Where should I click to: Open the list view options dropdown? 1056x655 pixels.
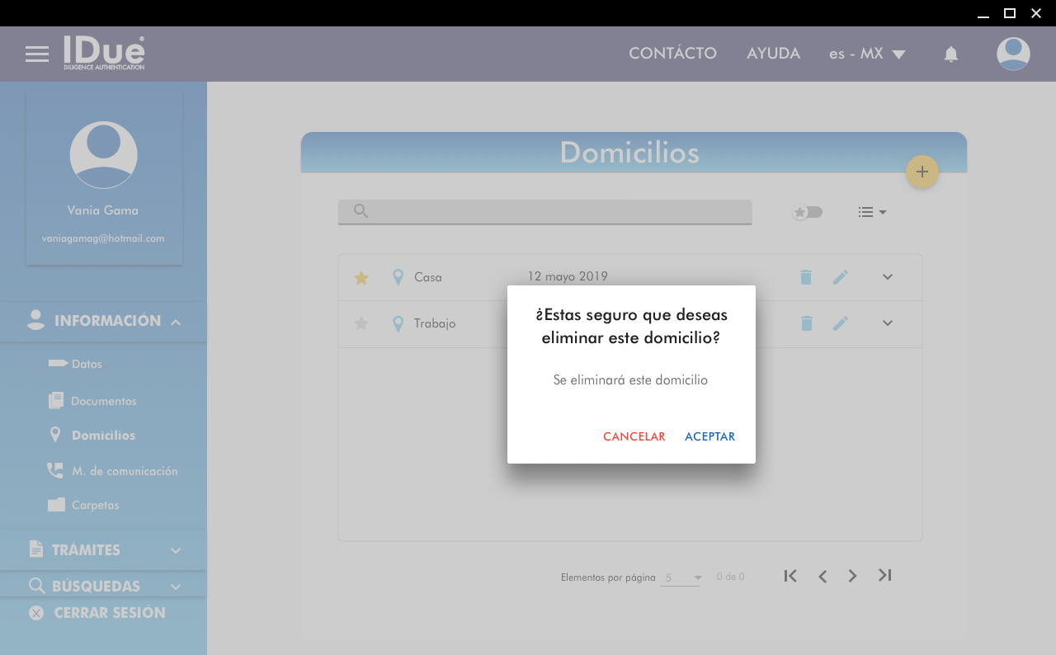[x=871, y=212]
